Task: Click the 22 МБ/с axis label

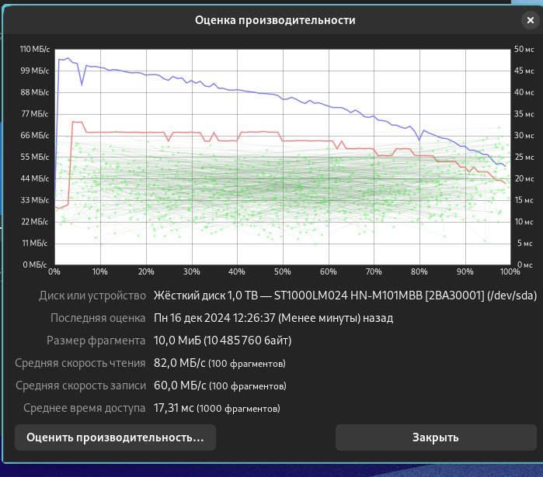Action: pyautogui.click(x=35, y=222)
